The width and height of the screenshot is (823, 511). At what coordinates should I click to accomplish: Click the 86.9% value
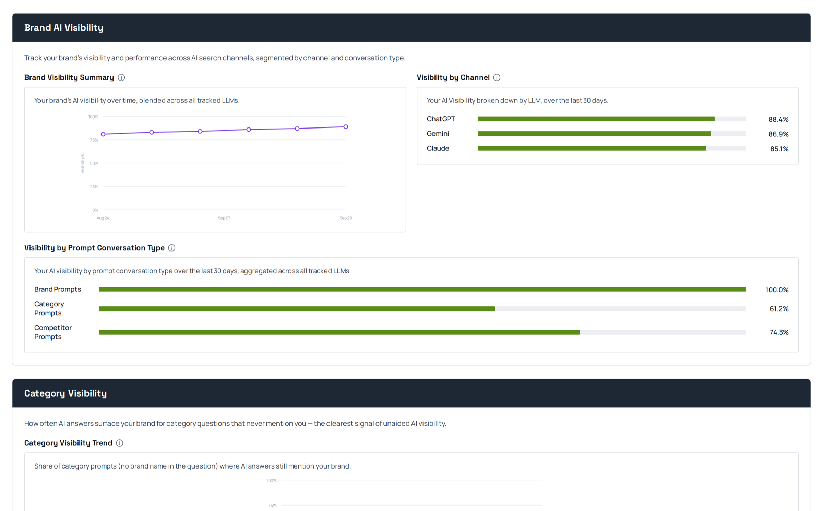tap(778, 134)
